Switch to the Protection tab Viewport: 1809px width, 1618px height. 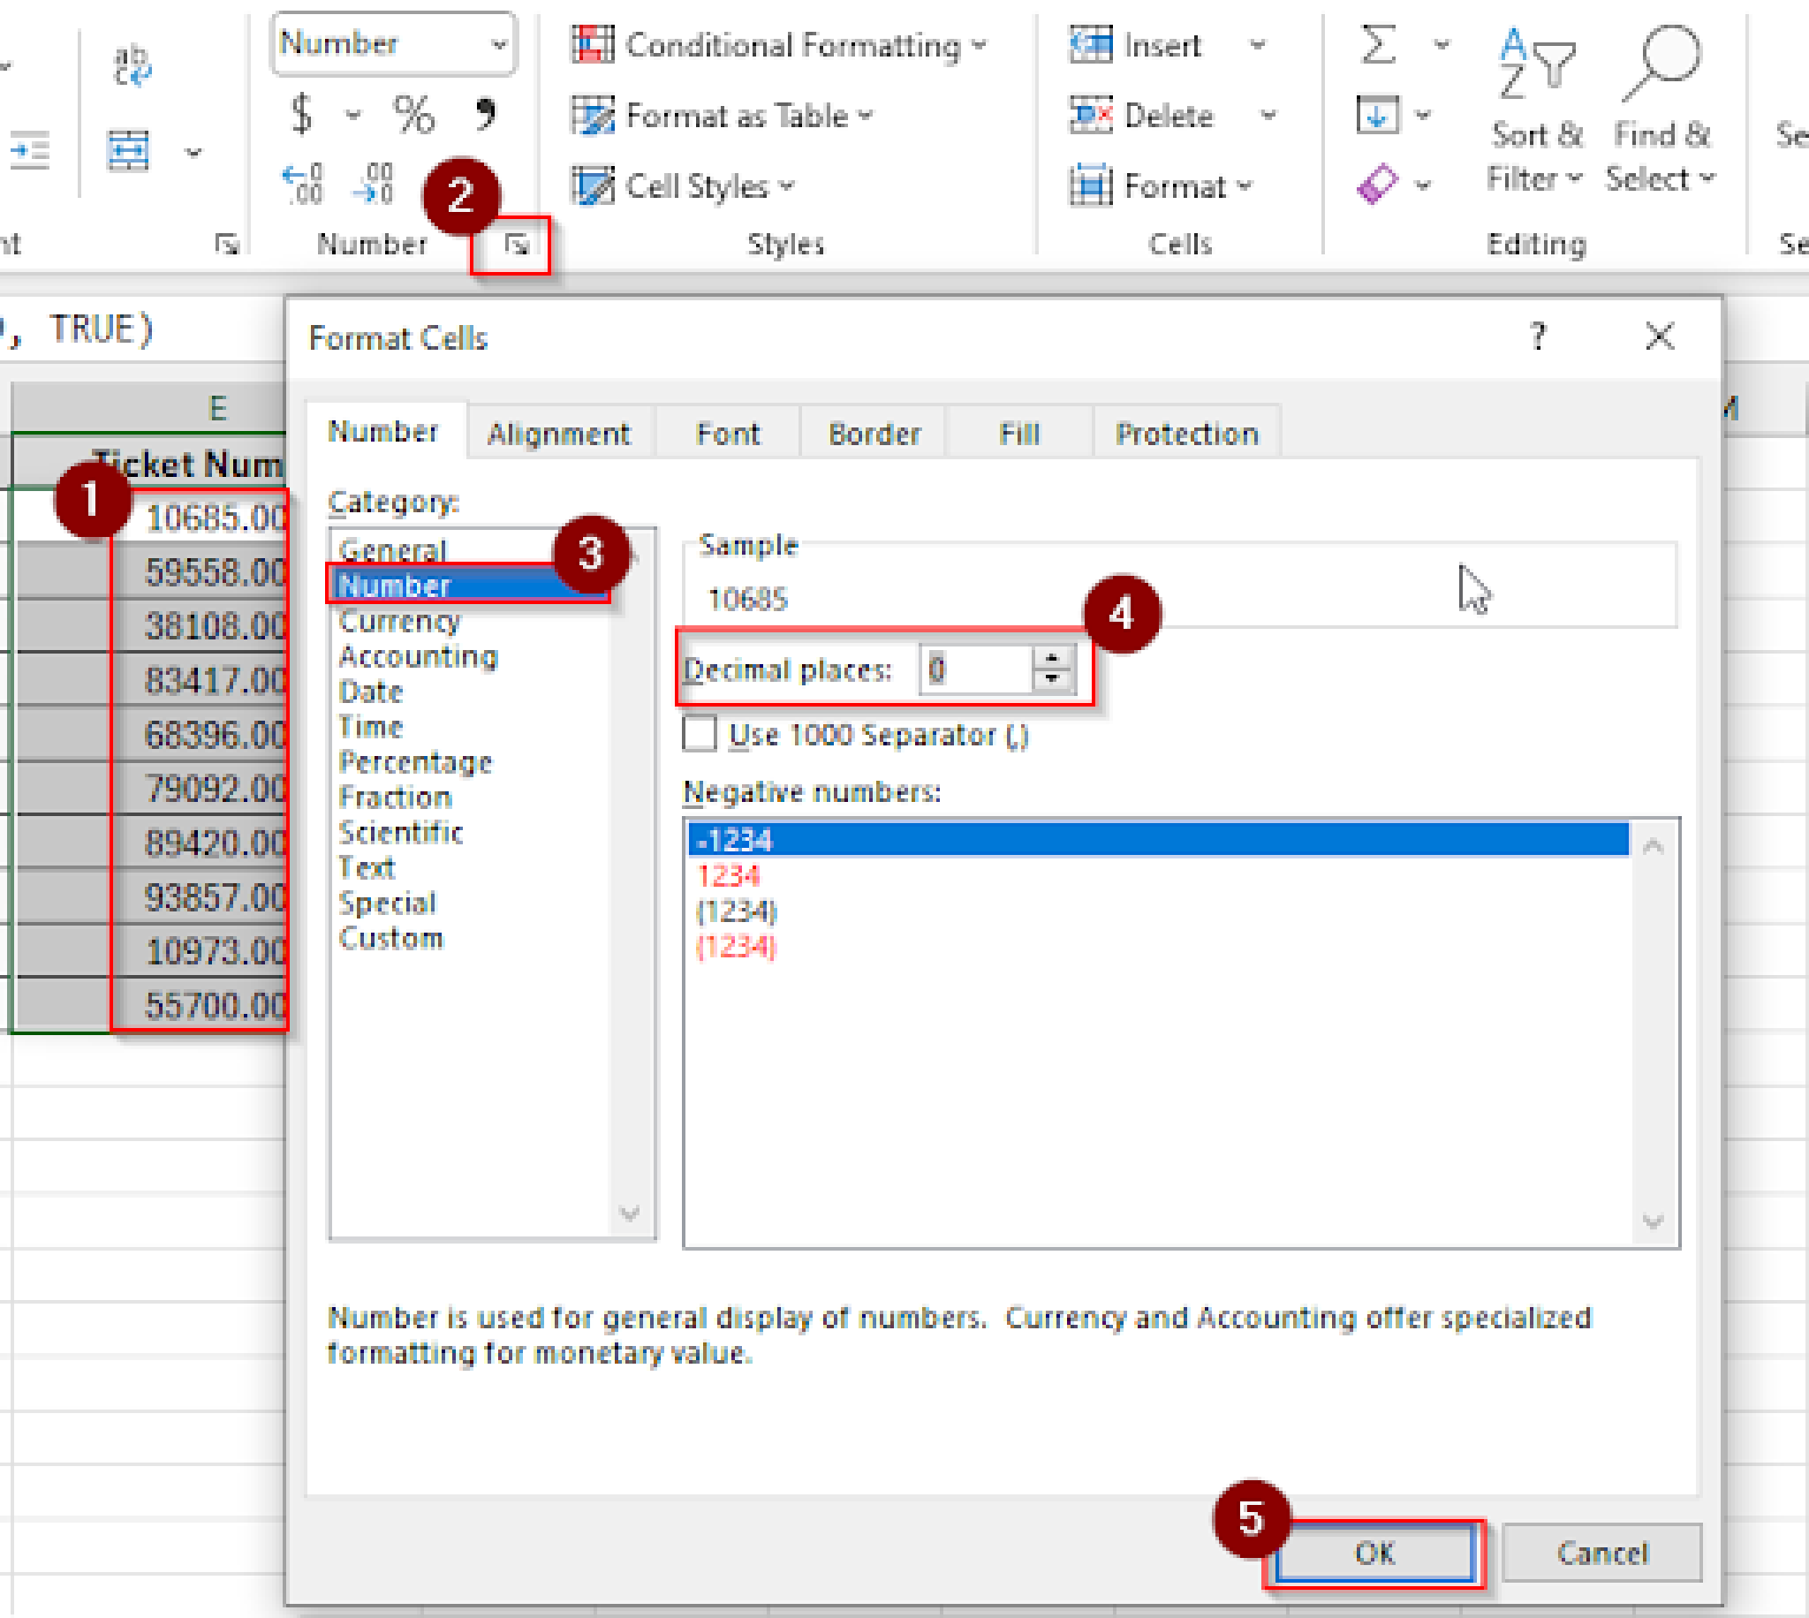pyautogui.click(x=1186, y=434)
